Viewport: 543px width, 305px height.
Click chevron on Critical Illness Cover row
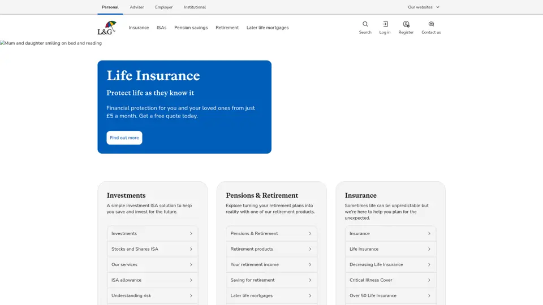coord(429,280)
